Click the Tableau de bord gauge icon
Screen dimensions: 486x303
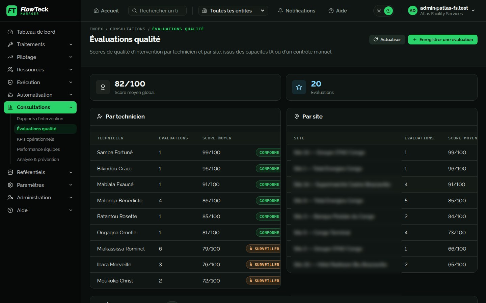click(10, 32)
